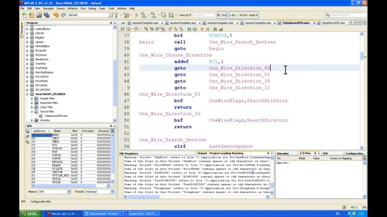The image size is (387, 217).
Task: Open the Notepad taskbar button
Action: (102, 214)
